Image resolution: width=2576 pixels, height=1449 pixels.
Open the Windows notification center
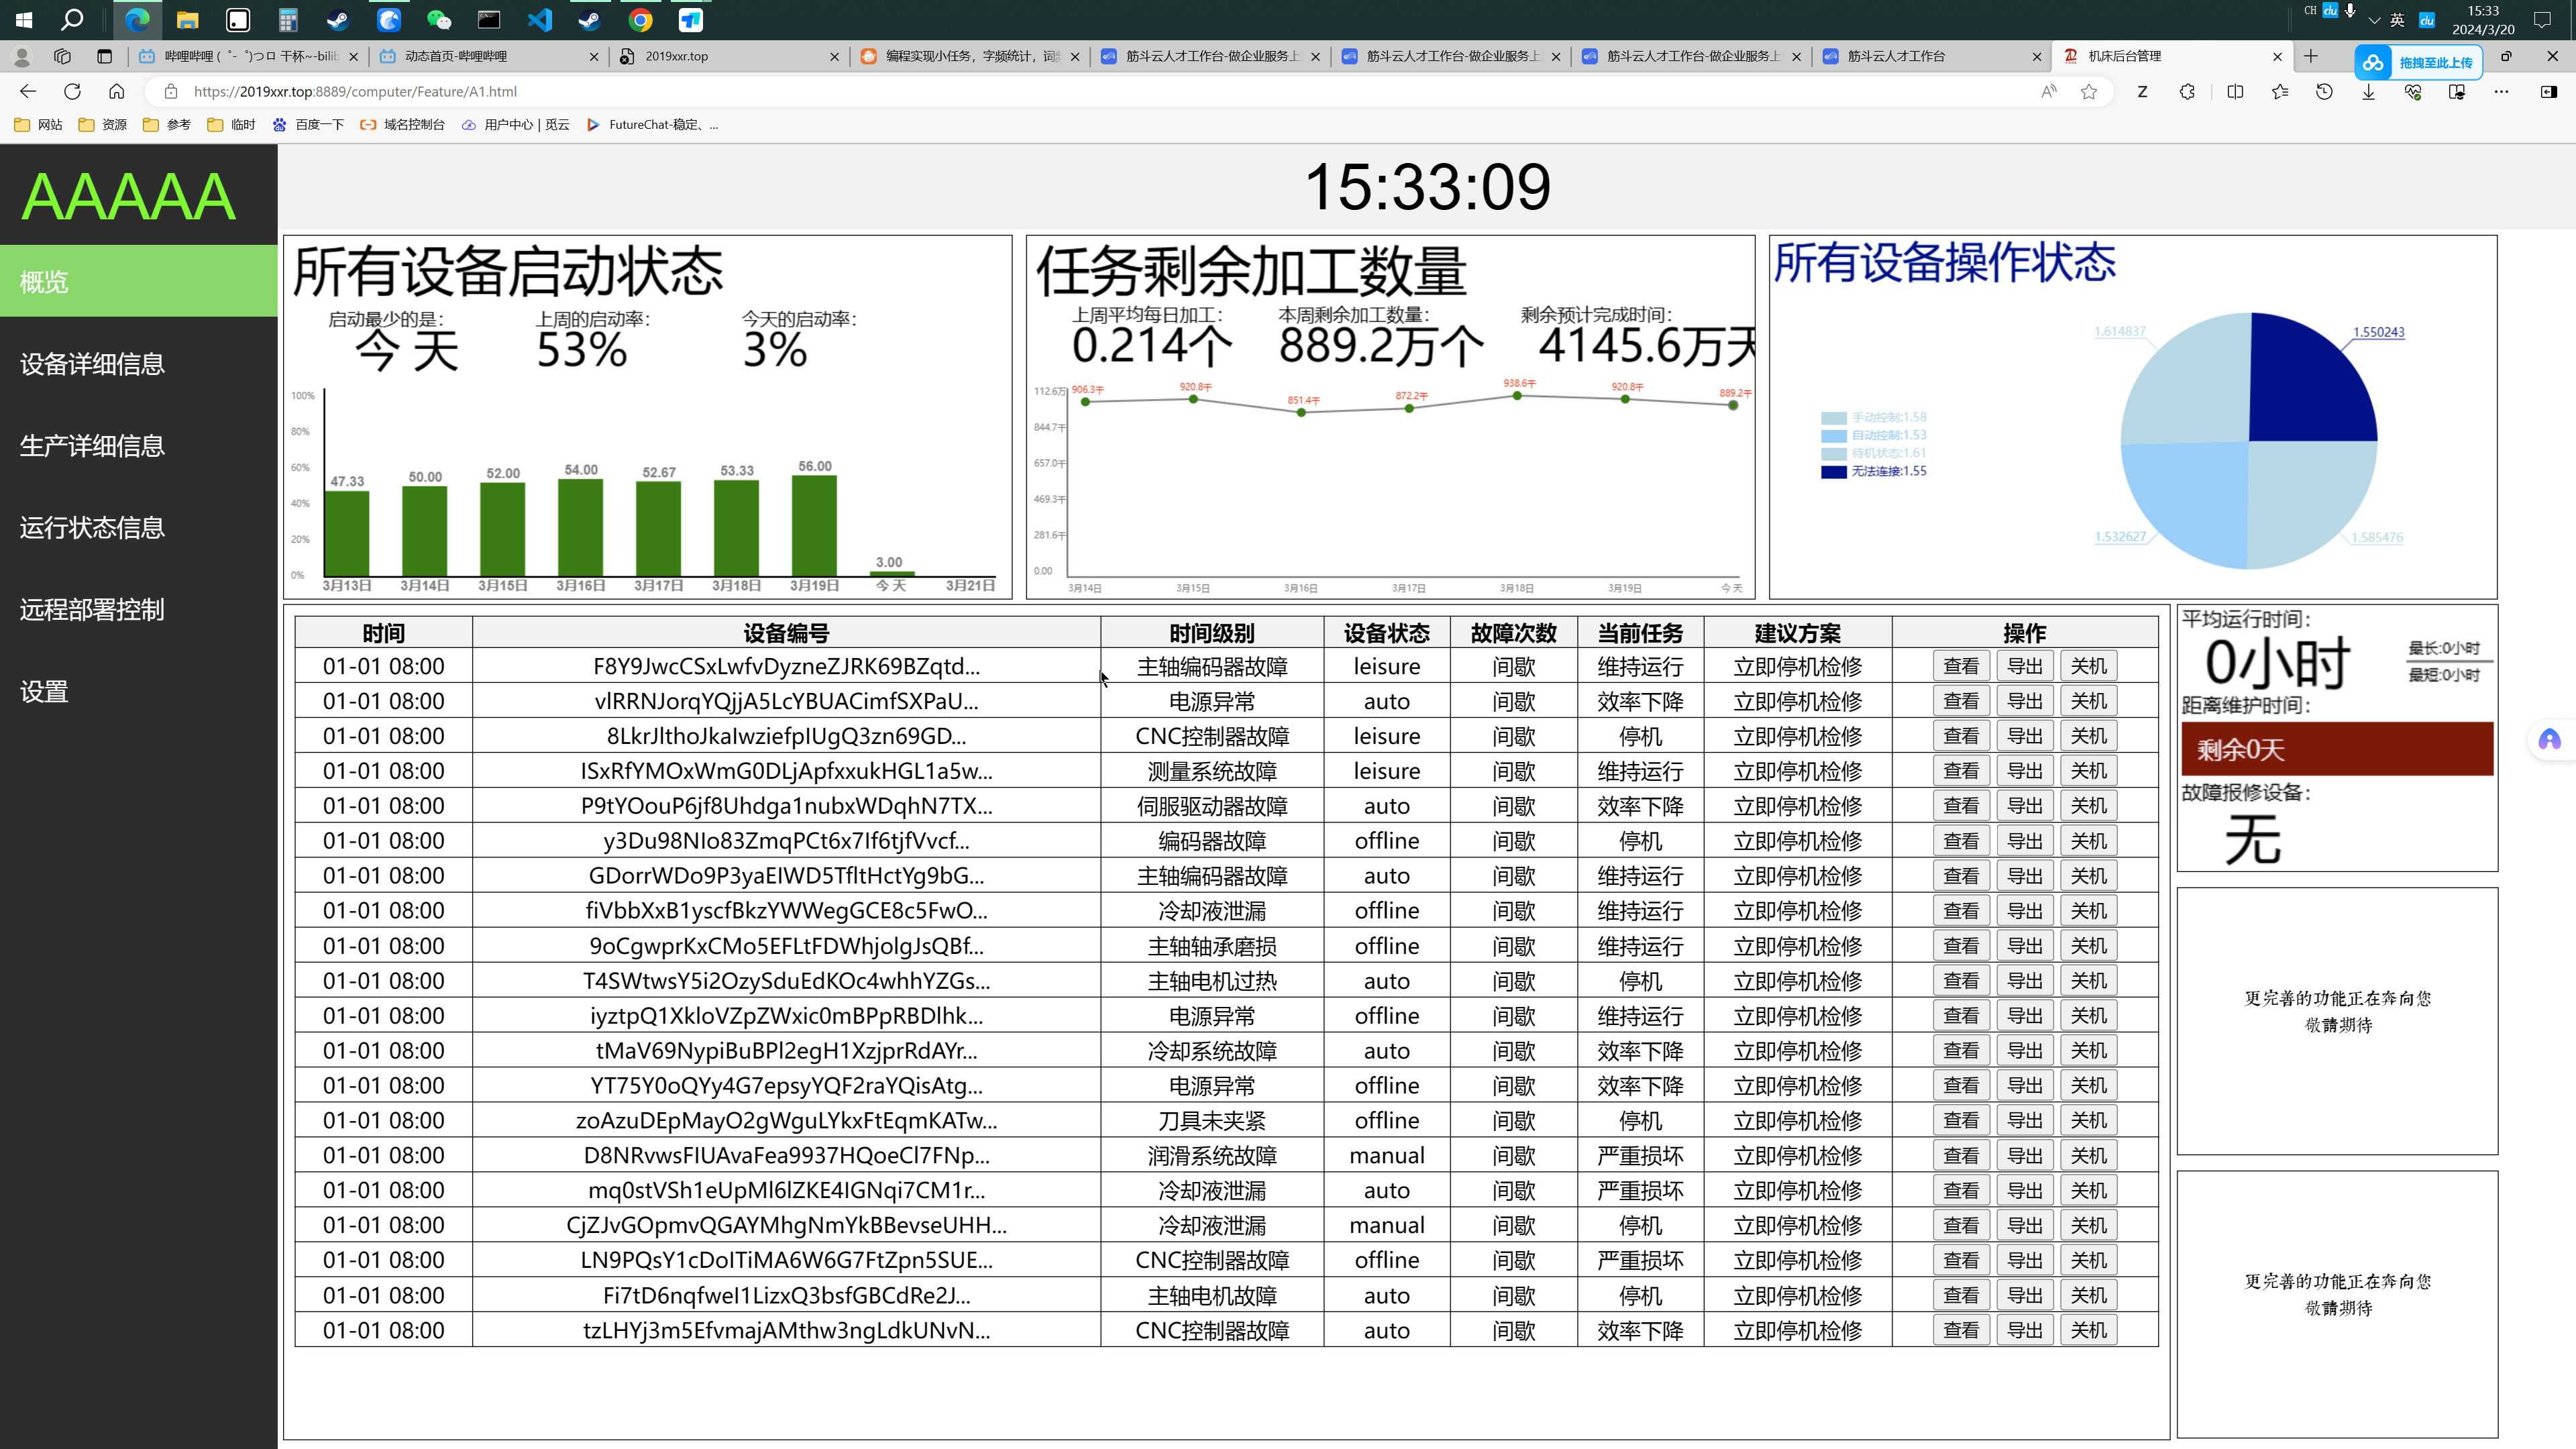[x=2542, y=19]
